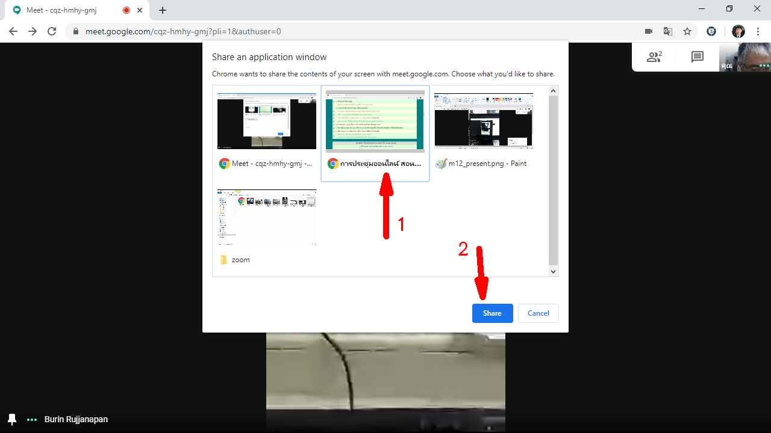The height and width of the screenshot is (433, 771).
Task: Open a new browser tab
Action: [163, 10]
